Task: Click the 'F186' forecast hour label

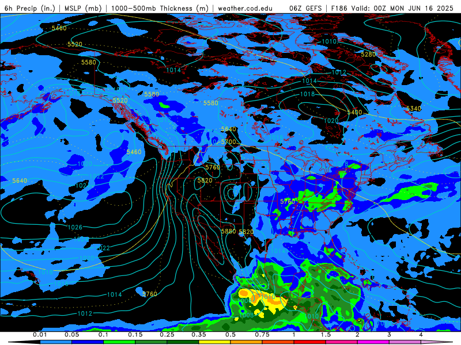Action: (x=339, y=8)
